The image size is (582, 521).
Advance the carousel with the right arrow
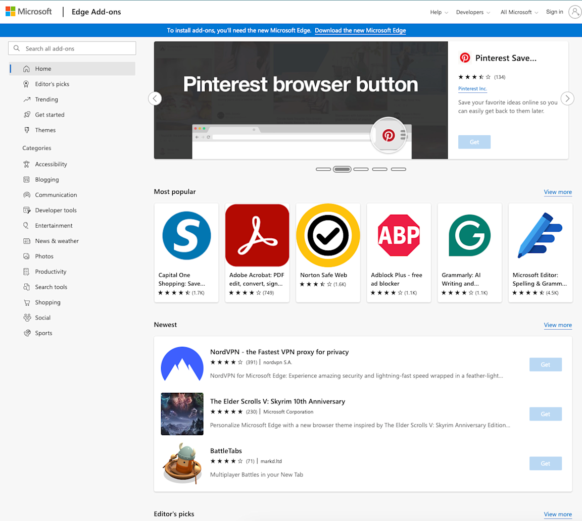coord(567,98)
